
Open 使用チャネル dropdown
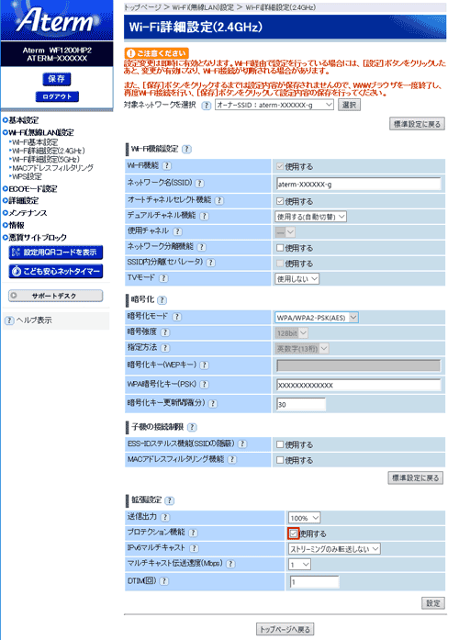point(285,232)
